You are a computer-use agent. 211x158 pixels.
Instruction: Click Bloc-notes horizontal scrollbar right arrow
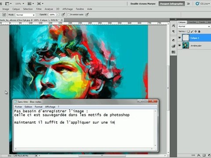(x=152, y=149)
